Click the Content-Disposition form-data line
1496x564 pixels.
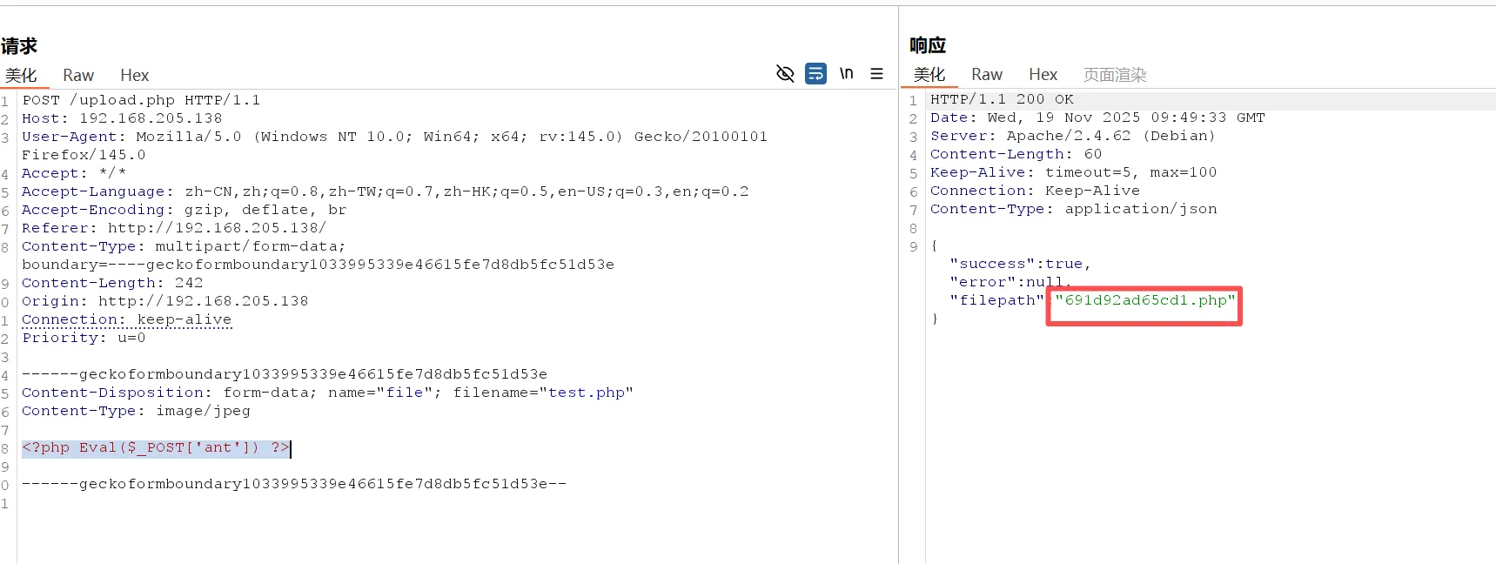coord(327,393)
